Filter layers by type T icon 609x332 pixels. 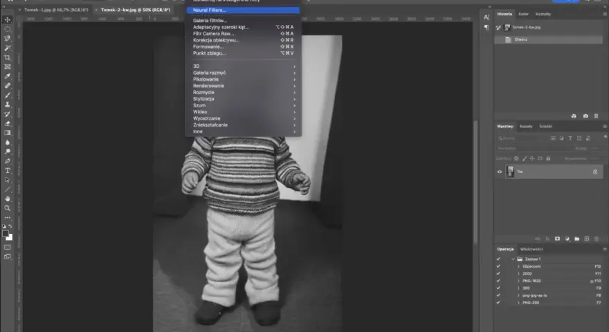[x=570, y=138]
